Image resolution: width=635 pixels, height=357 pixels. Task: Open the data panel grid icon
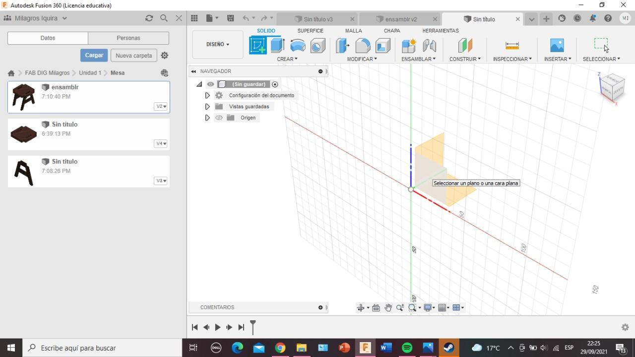(194, 18)
